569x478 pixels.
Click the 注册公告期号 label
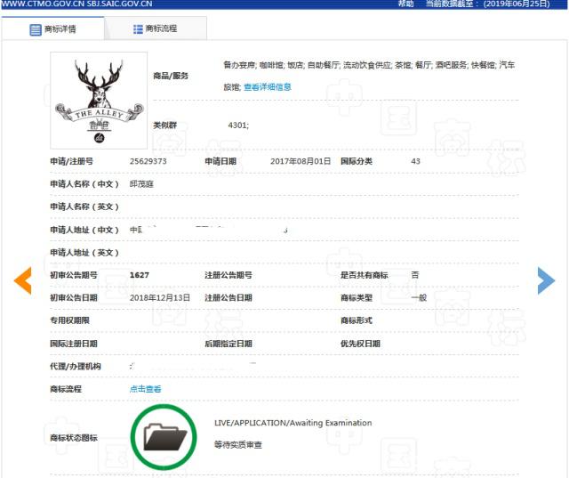pos(228,275)
